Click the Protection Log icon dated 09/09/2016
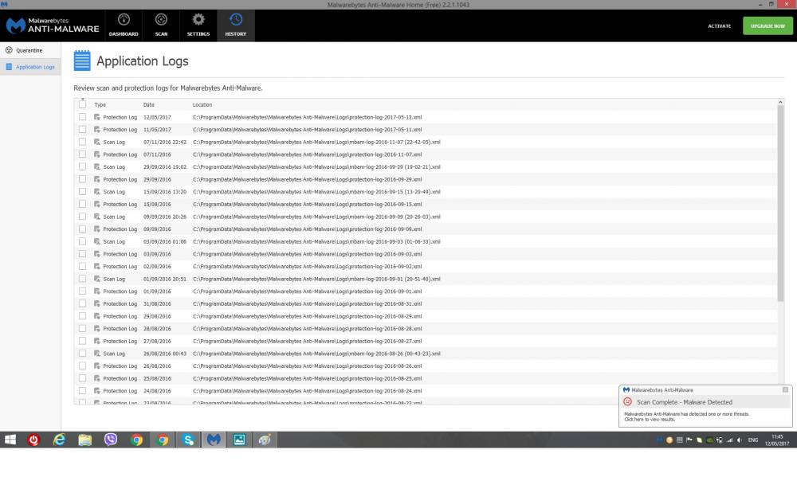The width and height of the screenshot is (797, 477). tap(97, 229)
